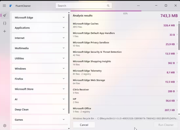The height and width of the screenshot is (130, 180).
Task: Open the curly braces script sidebar icon
Action: pos(5,23)
